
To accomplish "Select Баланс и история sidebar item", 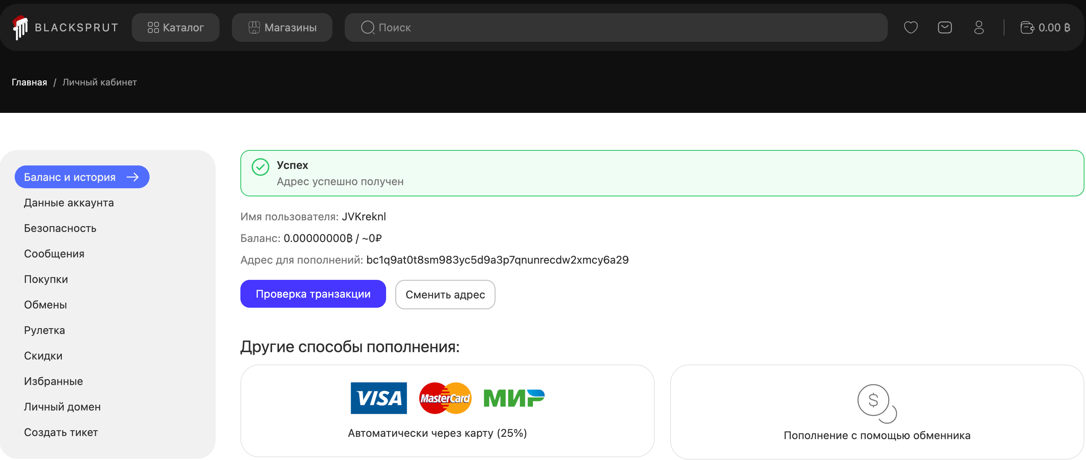I will coord(82,177).
